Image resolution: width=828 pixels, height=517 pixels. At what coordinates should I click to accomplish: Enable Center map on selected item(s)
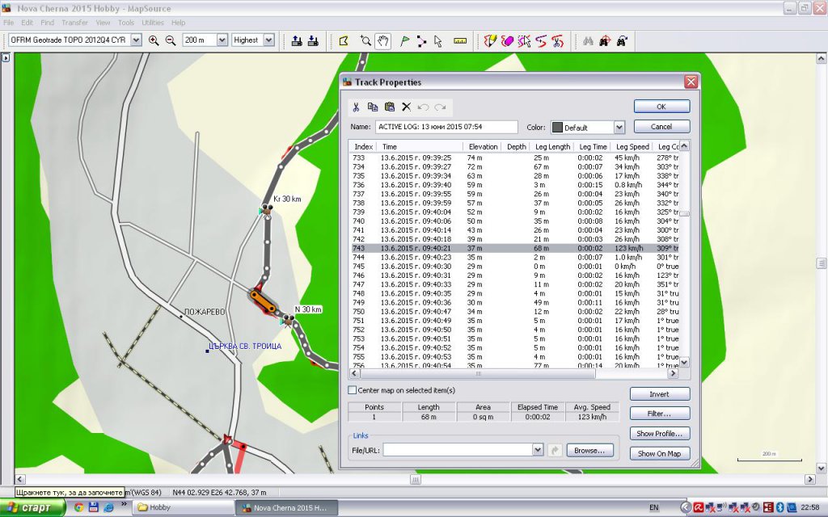(353, 390)
